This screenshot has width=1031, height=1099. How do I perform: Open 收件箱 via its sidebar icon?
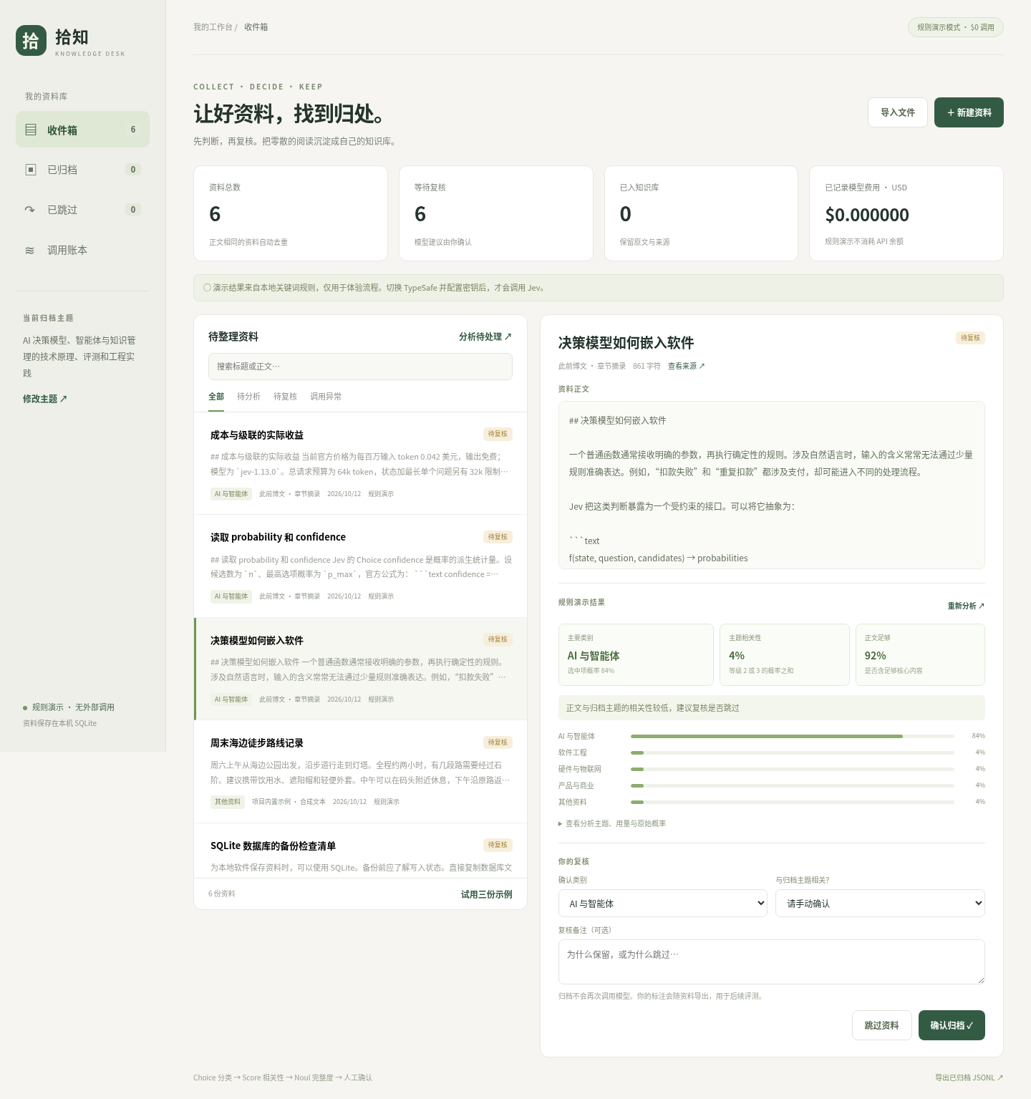(x=31, y=130)
